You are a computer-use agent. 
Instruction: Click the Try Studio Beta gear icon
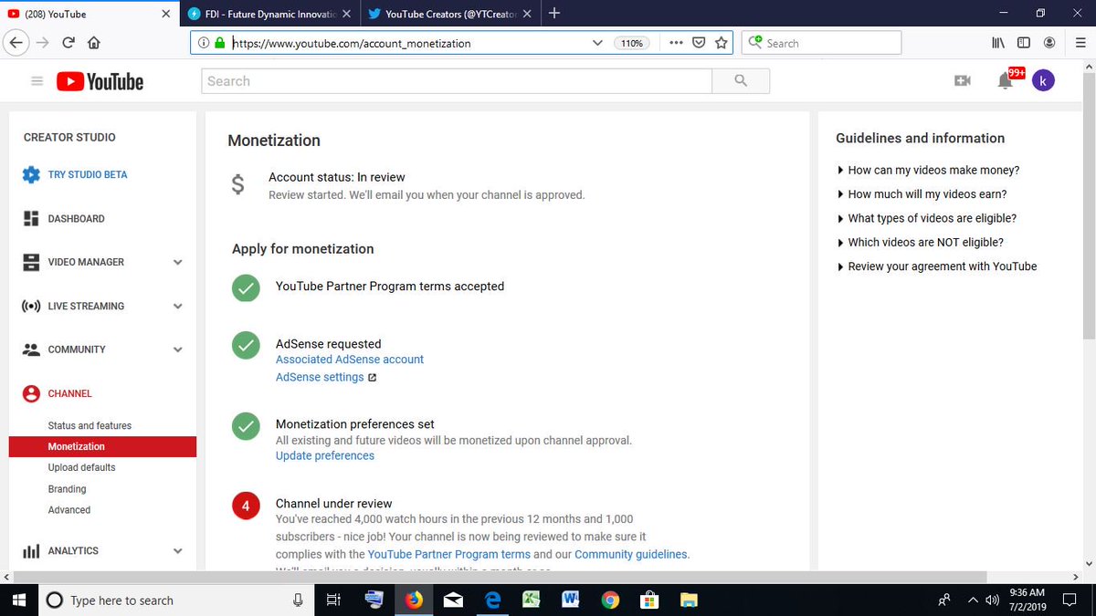coord(31,174)
